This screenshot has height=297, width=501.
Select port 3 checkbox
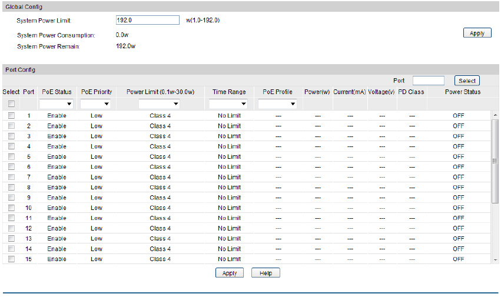click(x=12, y=136)
